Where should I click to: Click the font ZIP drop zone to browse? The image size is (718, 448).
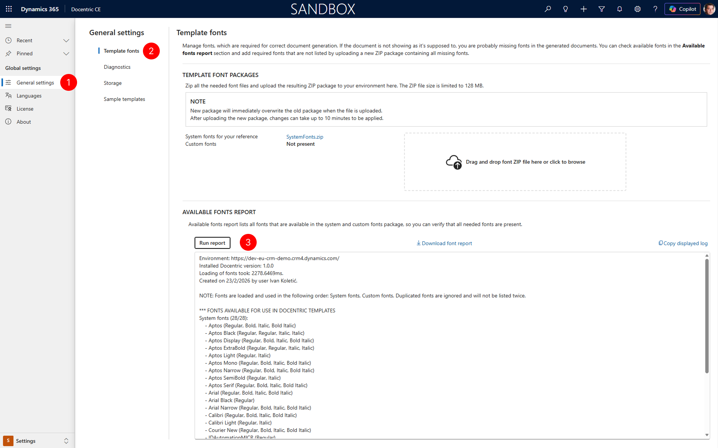pyautogui.click(x=515, y=162)
